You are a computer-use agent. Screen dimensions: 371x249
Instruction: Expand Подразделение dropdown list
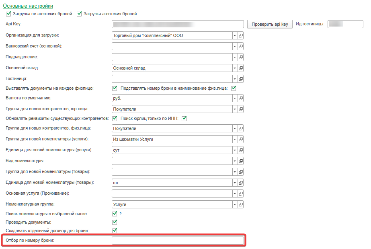(x=235, y=57)
